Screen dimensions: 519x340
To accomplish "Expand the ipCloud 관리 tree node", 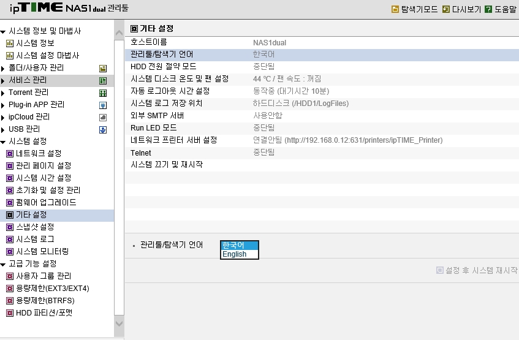I will coord(2,118).
